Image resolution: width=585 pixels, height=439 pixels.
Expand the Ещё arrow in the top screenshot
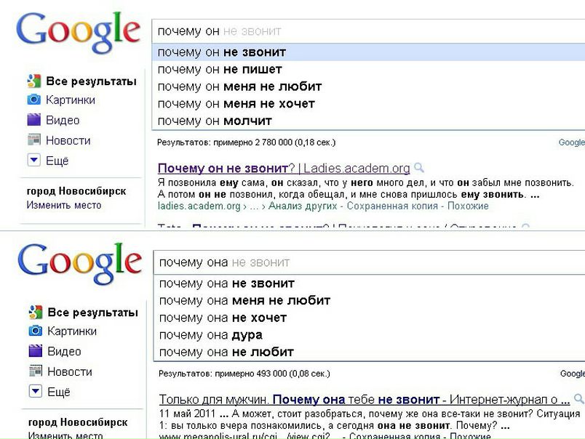[x=33, y=161]
